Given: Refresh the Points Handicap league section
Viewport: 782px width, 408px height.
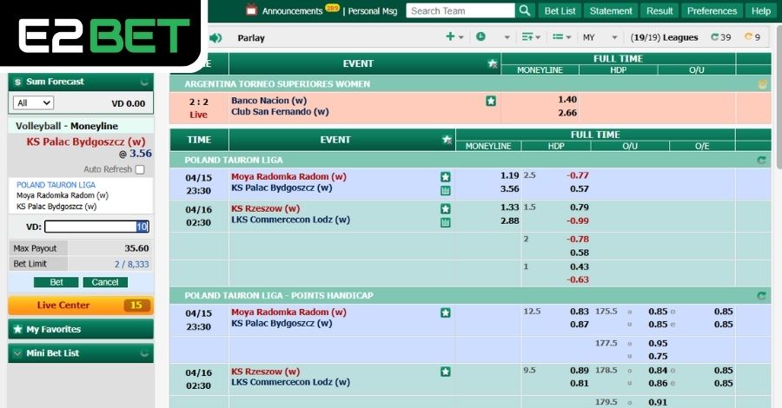Looking at the screenshot, I should tap(761, 296).
